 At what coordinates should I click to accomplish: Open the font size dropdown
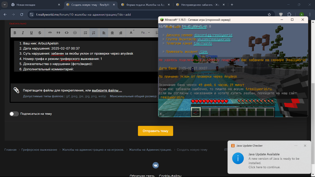point(145,33)
